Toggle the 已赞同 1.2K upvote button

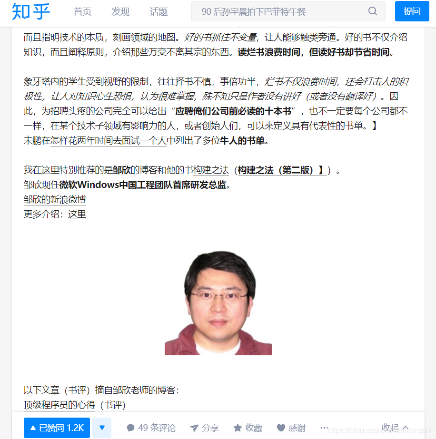point(57,428)
